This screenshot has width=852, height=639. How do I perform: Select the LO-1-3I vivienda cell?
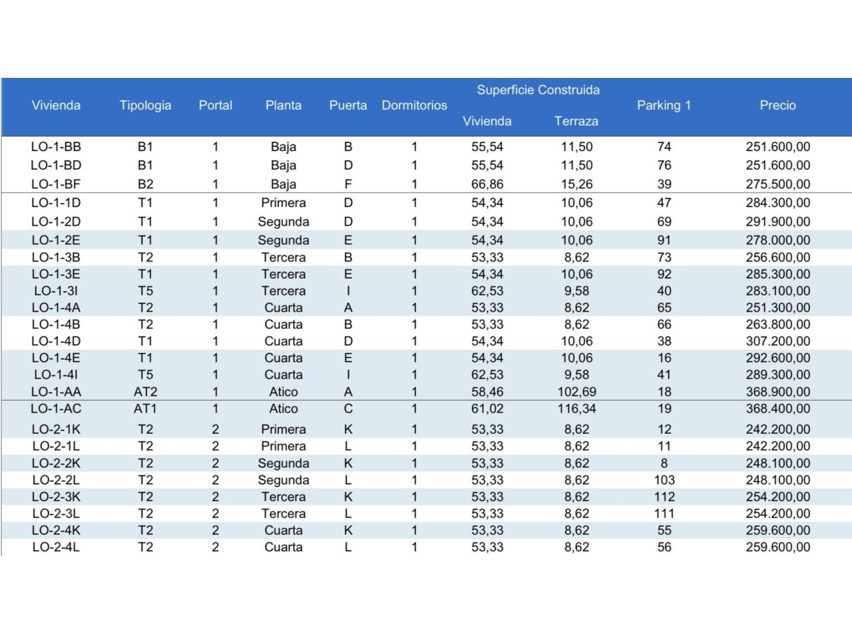pyautogui.click(x=56, y=291)
